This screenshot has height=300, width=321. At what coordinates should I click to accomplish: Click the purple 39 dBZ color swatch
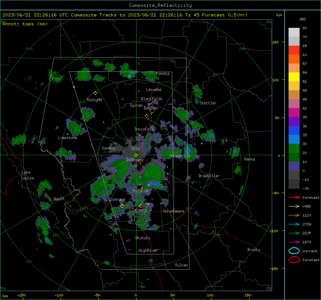(x=294, y=122)
